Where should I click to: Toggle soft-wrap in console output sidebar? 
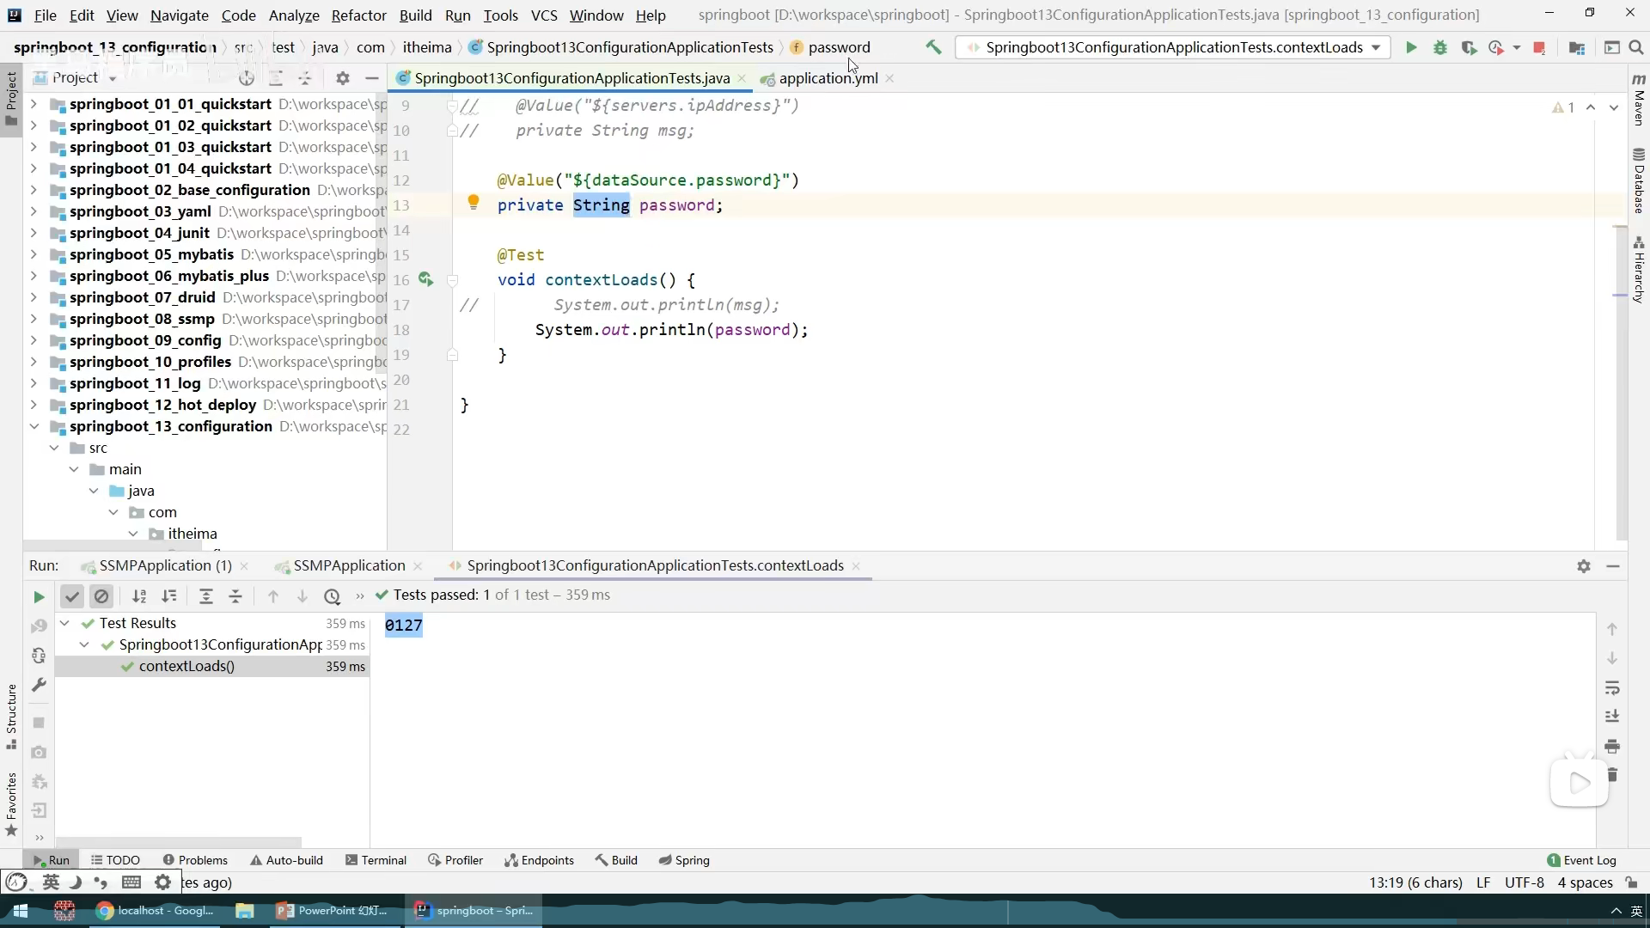1612,688
